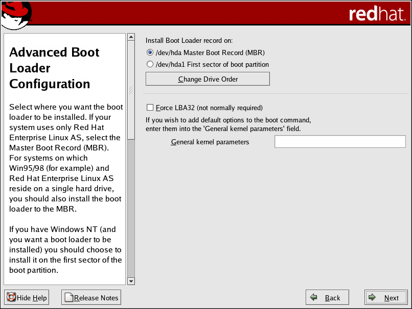Select /dev/hda1 First sector of boot partition
This screenshot has height=309, width=412.
pyautogui.click(x=150, y=65)
